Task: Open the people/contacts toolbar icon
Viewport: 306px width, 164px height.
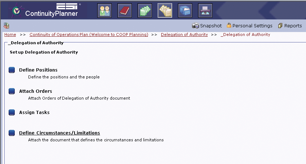Action: 104,10
